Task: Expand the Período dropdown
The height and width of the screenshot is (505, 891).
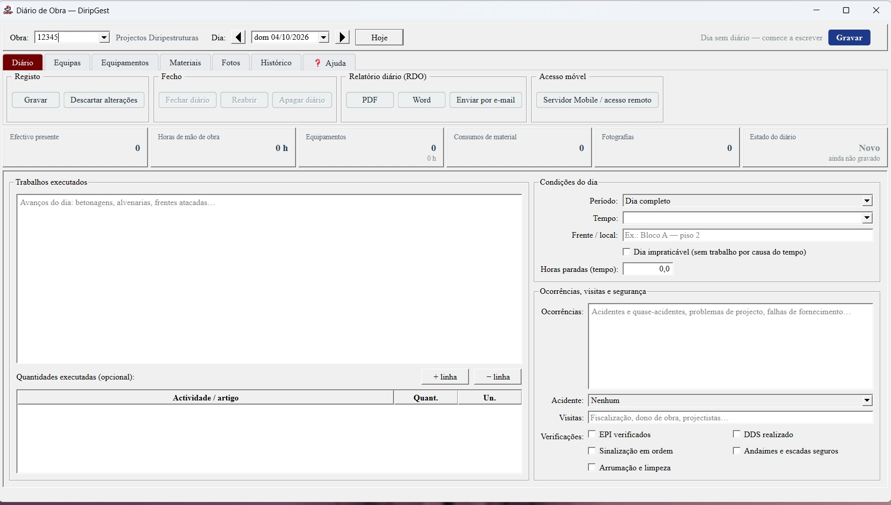Action: click(x=867, y=201)
